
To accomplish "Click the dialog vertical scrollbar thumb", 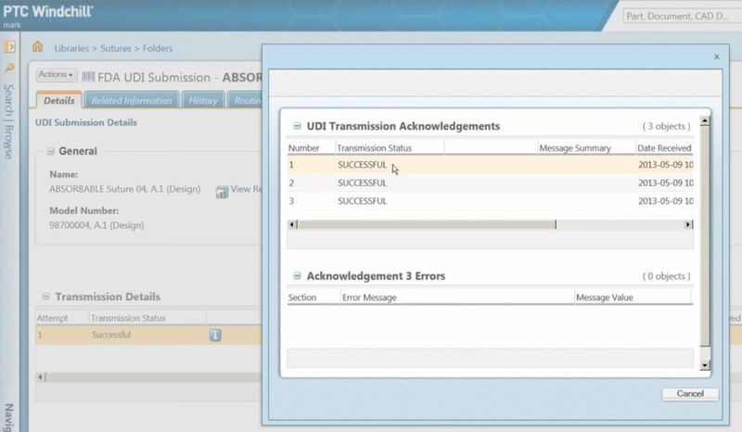I will (x=705, y=236).
